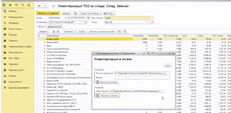231x113 pixels.
Task: Open the date calendar picker
Action: [88, 18]
